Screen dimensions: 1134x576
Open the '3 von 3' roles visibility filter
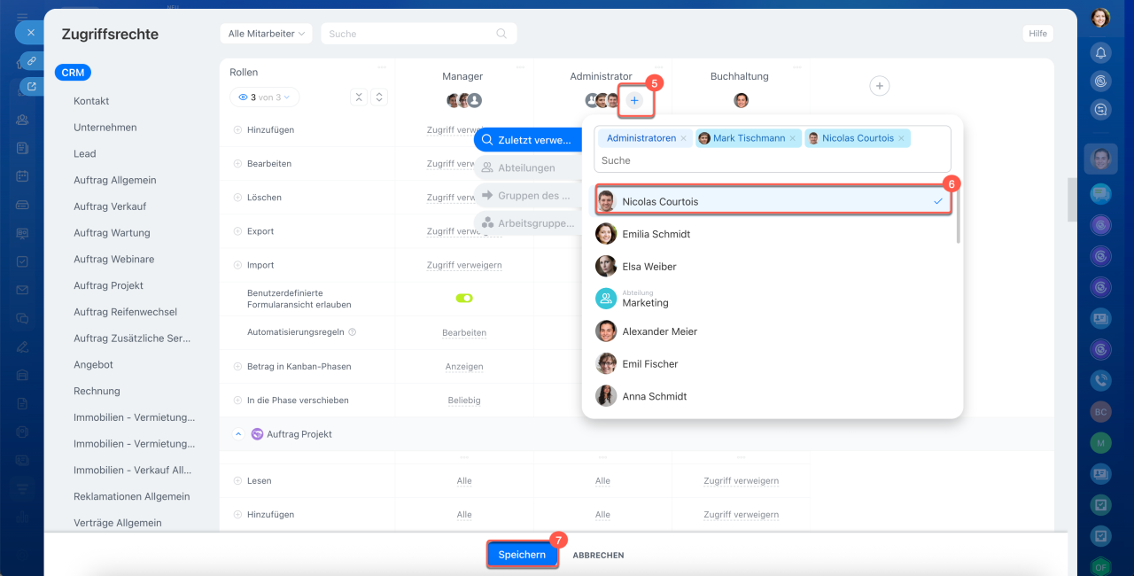(x=264, y=97)
